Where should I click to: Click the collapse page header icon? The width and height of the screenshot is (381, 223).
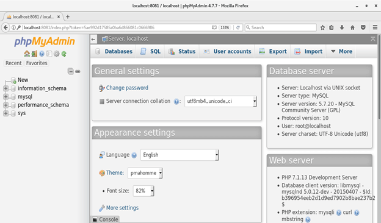[372, 39]
